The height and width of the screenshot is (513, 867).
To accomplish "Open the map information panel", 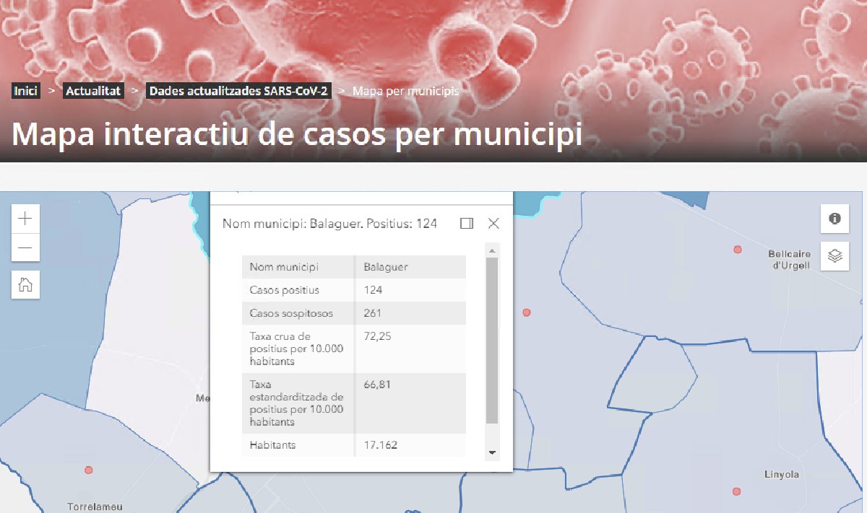I will point(834,219).
